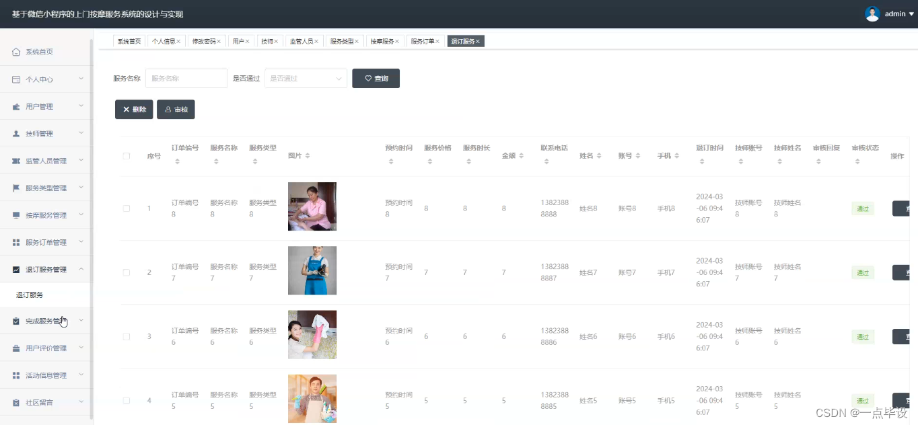Sort by the 图片 column arrows
Image resolution: width=918 pixels, height=425 pixels.
tap(308, 156)
